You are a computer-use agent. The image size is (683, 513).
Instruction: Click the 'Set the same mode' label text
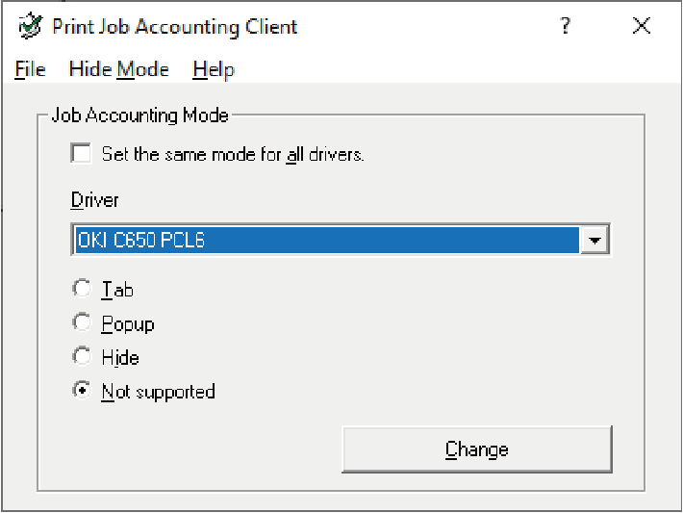click(232, 154)
